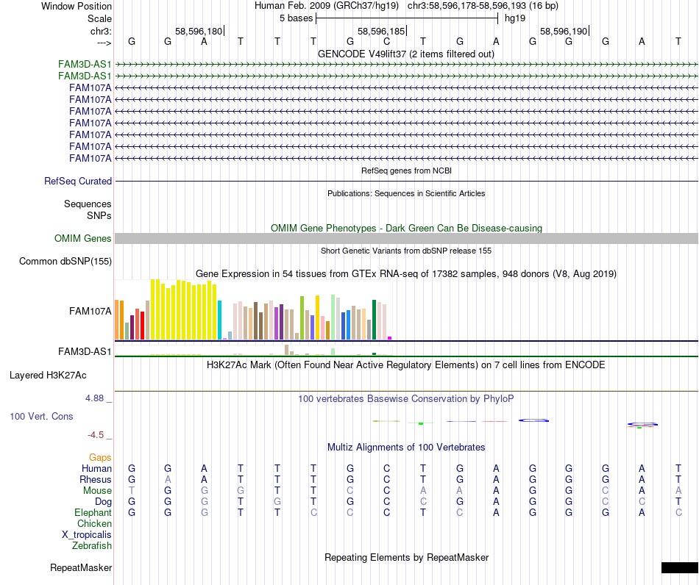Click the ---> sequence direction arrow label
This screenshot has height=585, width=699.
pos(104,43)
